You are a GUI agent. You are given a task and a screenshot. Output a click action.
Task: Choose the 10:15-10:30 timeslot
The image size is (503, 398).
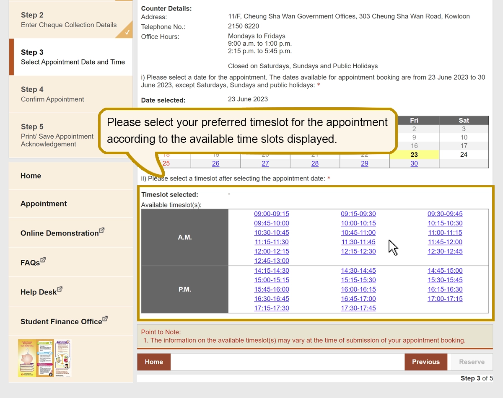tap(445, 223)
